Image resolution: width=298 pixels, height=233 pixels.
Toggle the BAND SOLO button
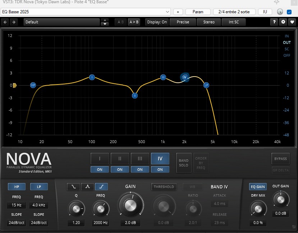(184, 163)
